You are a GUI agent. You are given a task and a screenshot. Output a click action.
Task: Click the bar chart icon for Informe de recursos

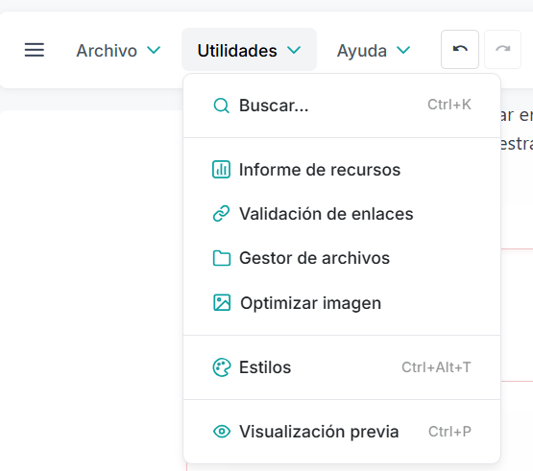221,170
